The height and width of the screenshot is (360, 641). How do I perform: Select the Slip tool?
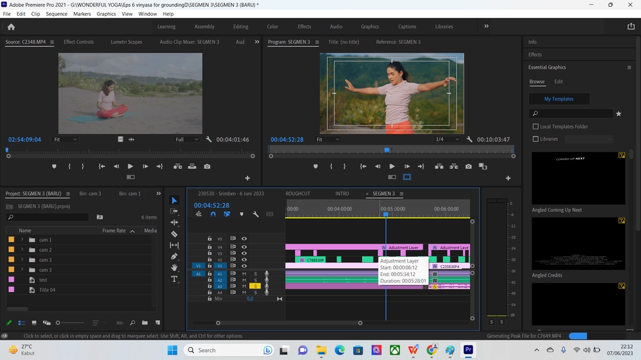click(174, 245)
